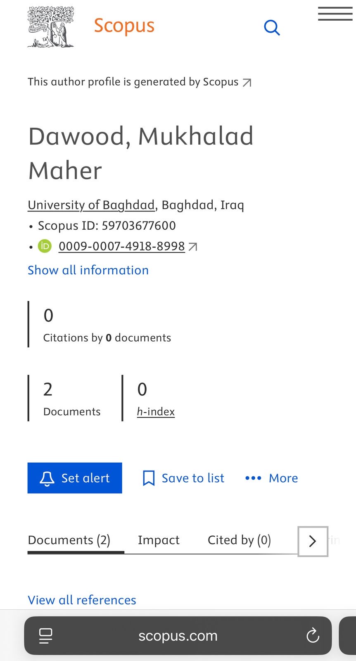
Task: Click the external arrow next to ORCID number
Action: tap(193, 247)
